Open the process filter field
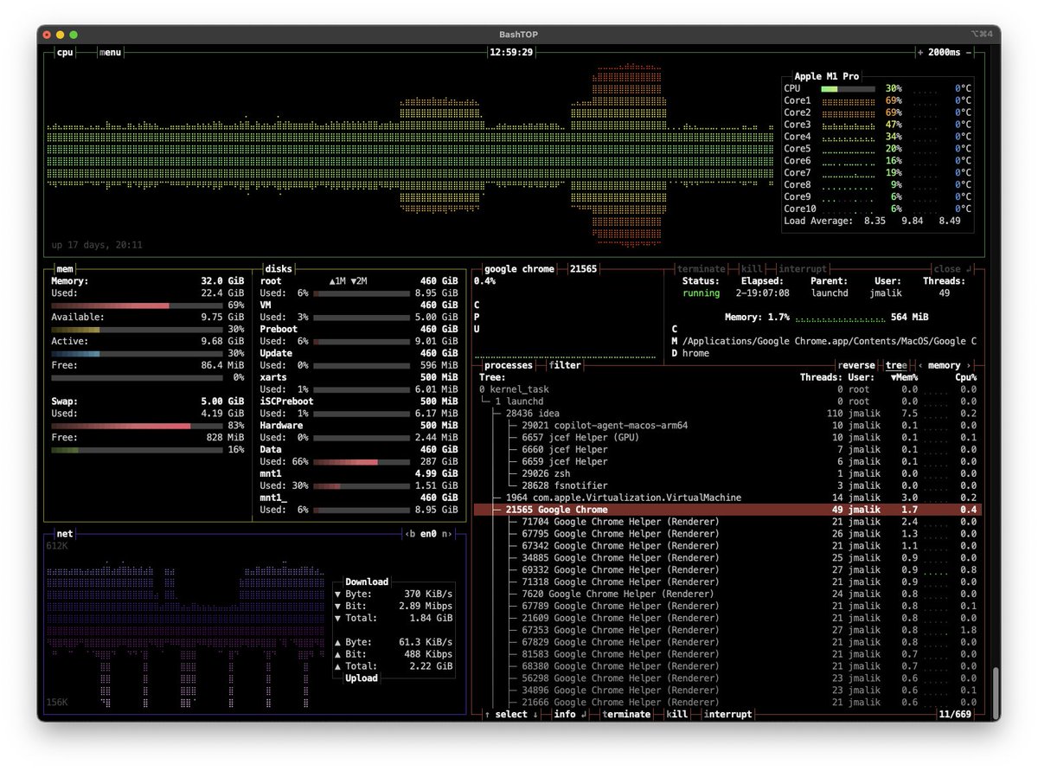This screenshot has width=1038, height=771. pos(565,365)
